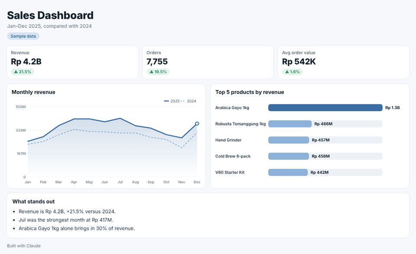
Task: Click the 2024 dashed legend entry
Action: (x=188, y=101)
